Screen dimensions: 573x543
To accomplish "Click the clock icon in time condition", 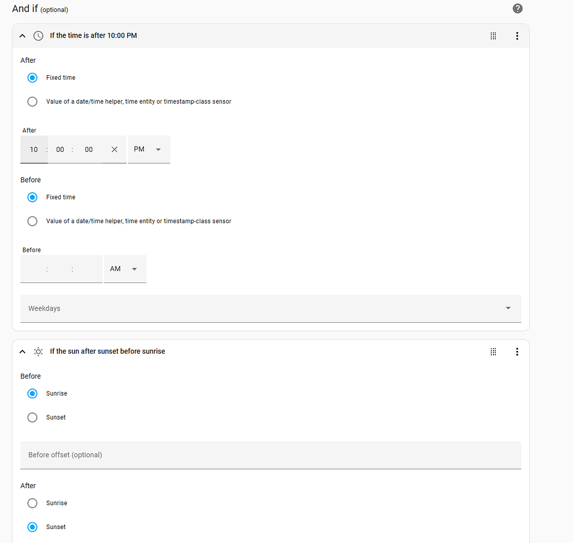I will point(39,36).
